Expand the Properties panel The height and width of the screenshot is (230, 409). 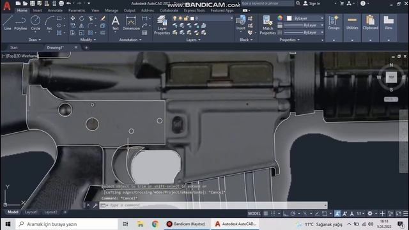289,40
